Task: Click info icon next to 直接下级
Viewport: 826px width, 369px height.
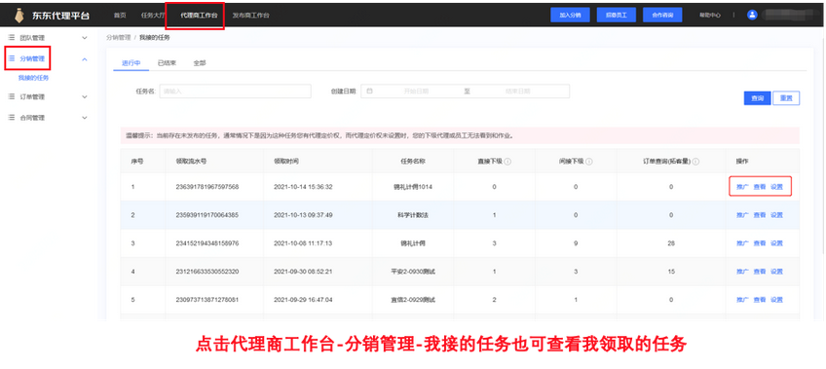Action: point(507,162)
